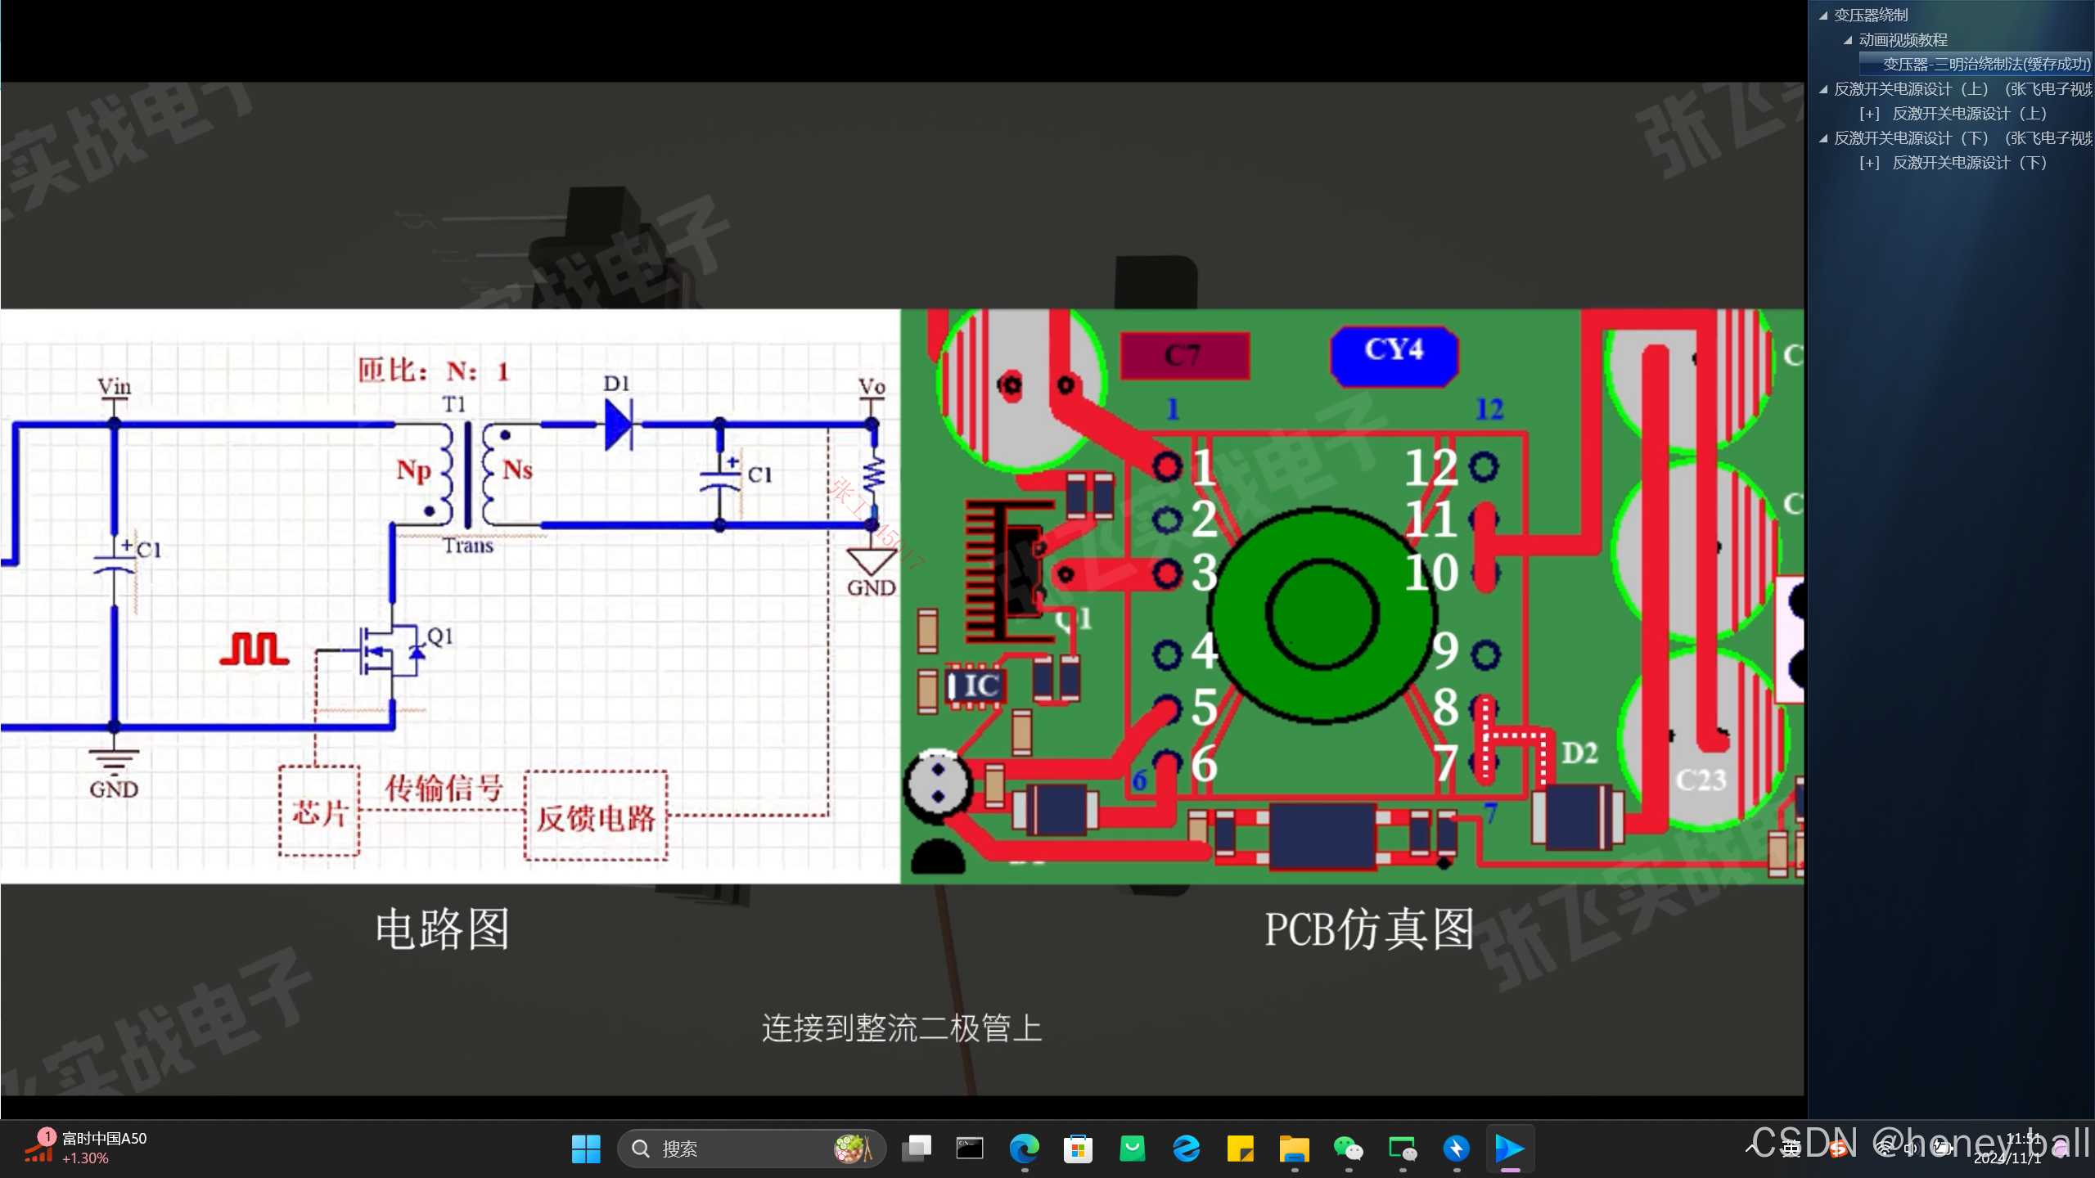Click the video playback area to pause
Image resolution: width=2095 pixels, height=1178 pixels.
900,589
